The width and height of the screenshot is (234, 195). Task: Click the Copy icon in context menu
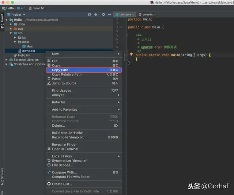point(49,65)
